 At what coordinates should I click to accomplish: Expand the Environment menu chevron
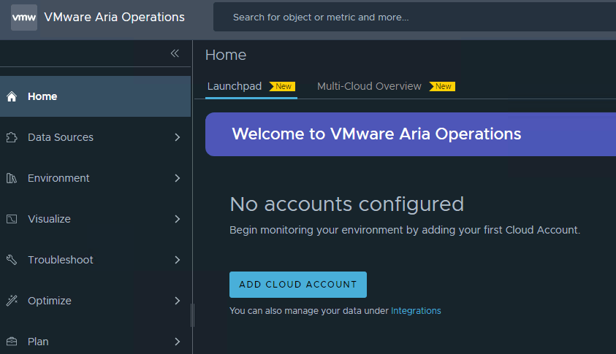pyautogui.click(x=177, y=178)
